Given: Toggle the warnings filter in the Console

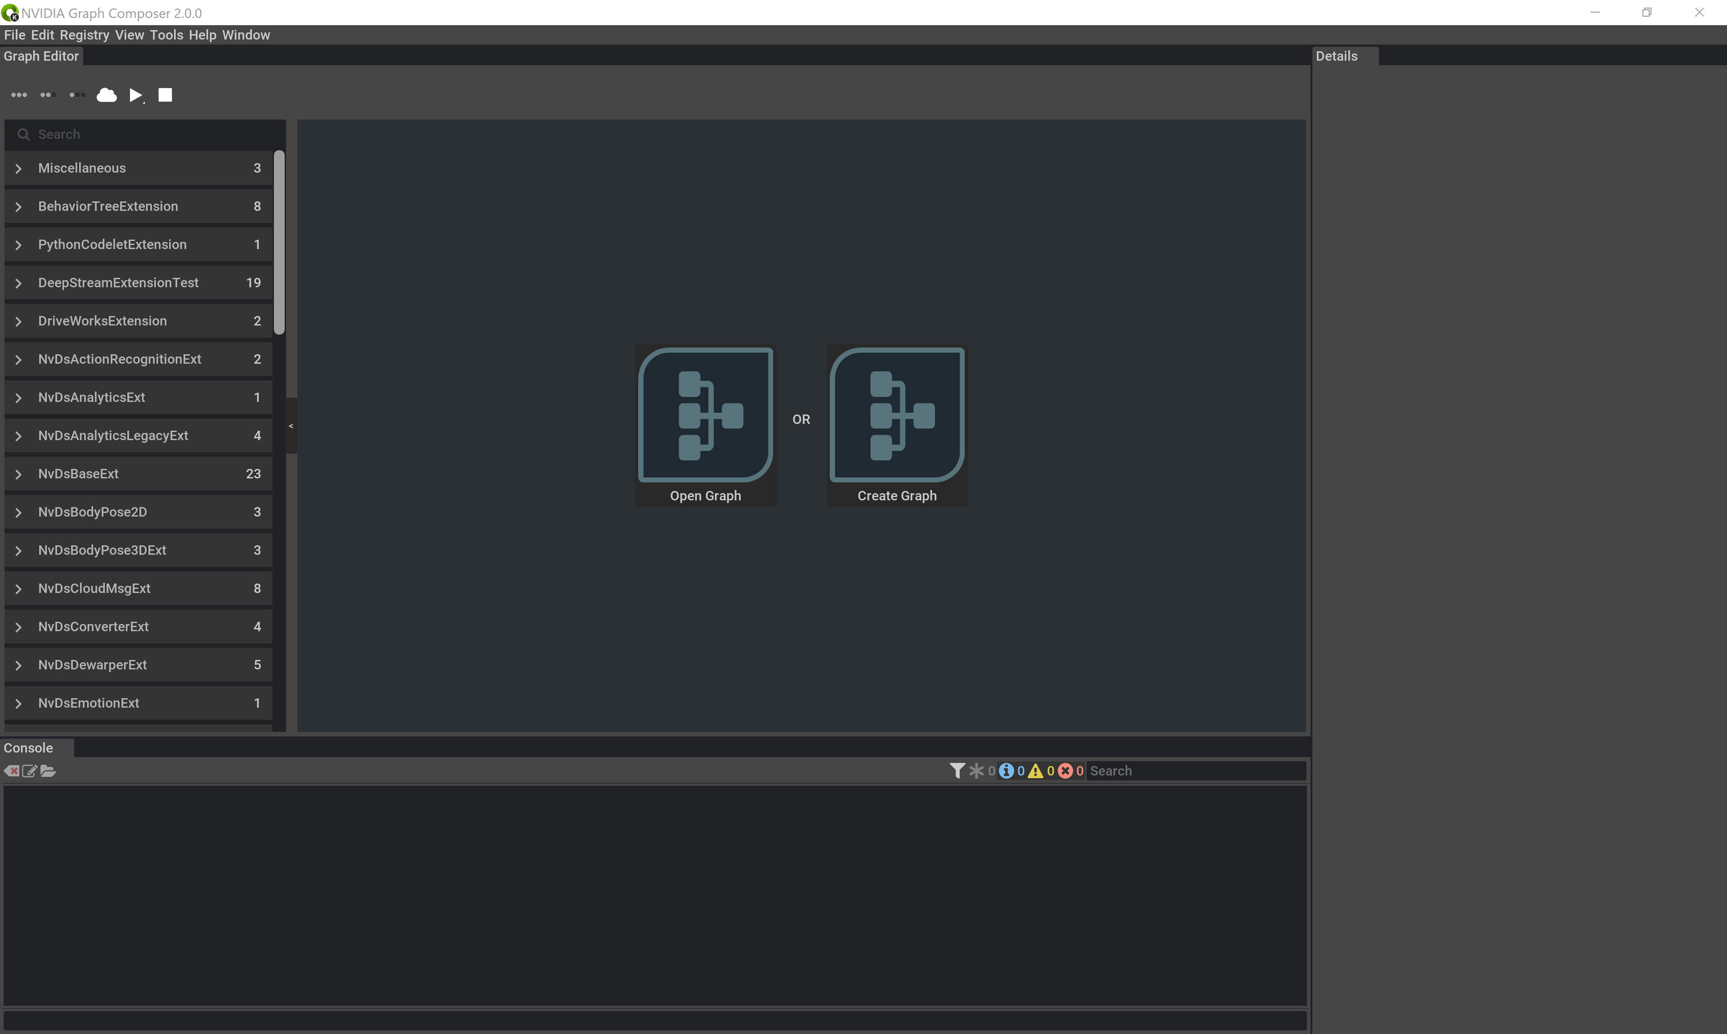Looking at the screenshot, I should tap(1036, 770).
